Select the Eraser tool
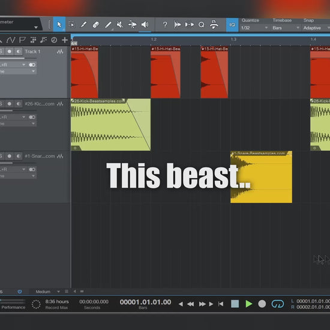The width and height of the screenshot is (330, 330). coord(96,25)
